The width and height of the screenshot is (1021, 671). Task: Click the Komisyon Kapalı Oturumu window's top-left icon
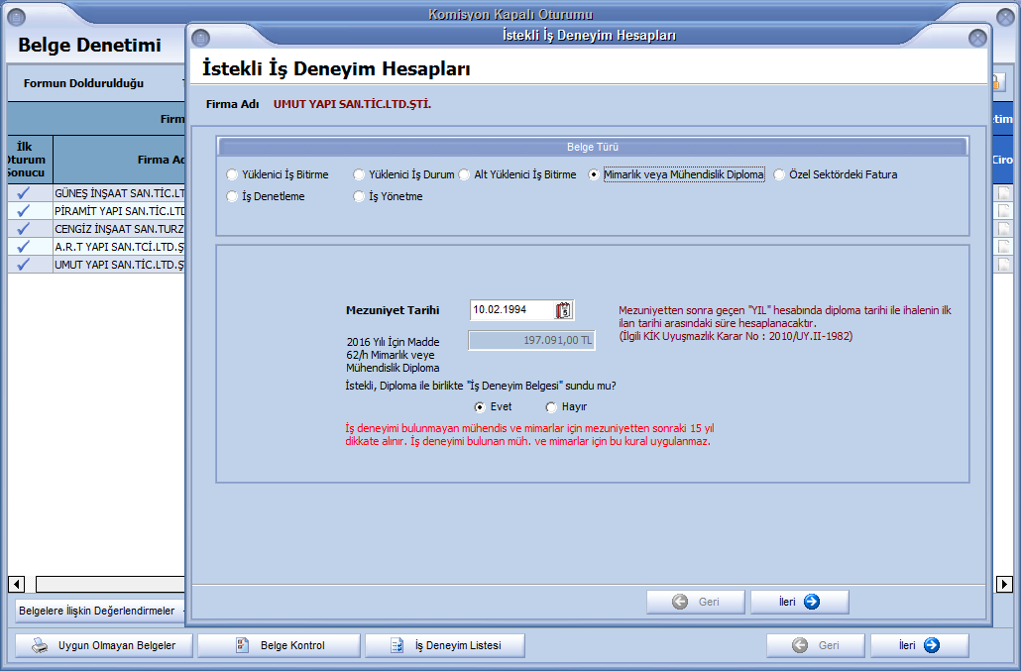(16, 15)
